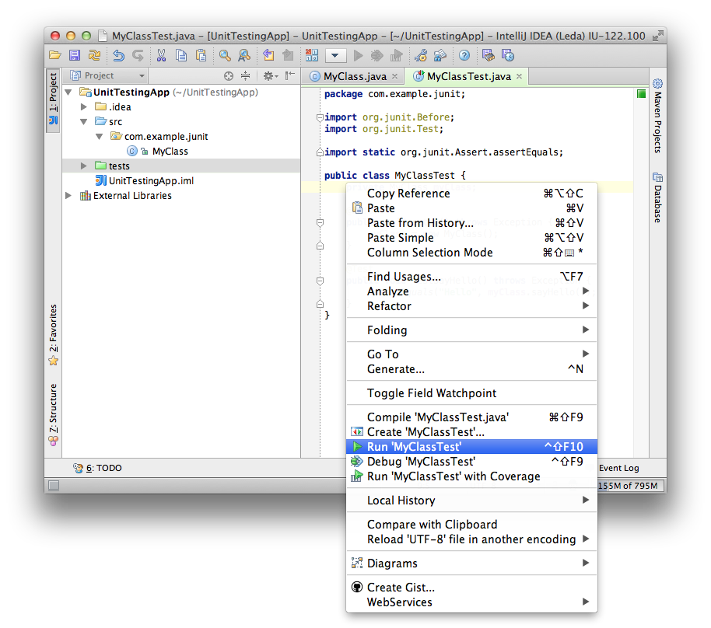Close the MyClassTest.java tab
The height and width of the screenshot is (628, 711).
pos(519,77)
